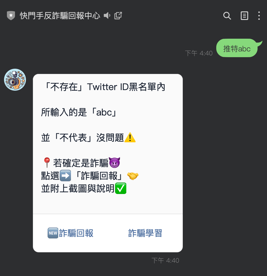Screen dimensions: 267x276
Task: Click the purple devil face emoji
Action: click(114, 163)
